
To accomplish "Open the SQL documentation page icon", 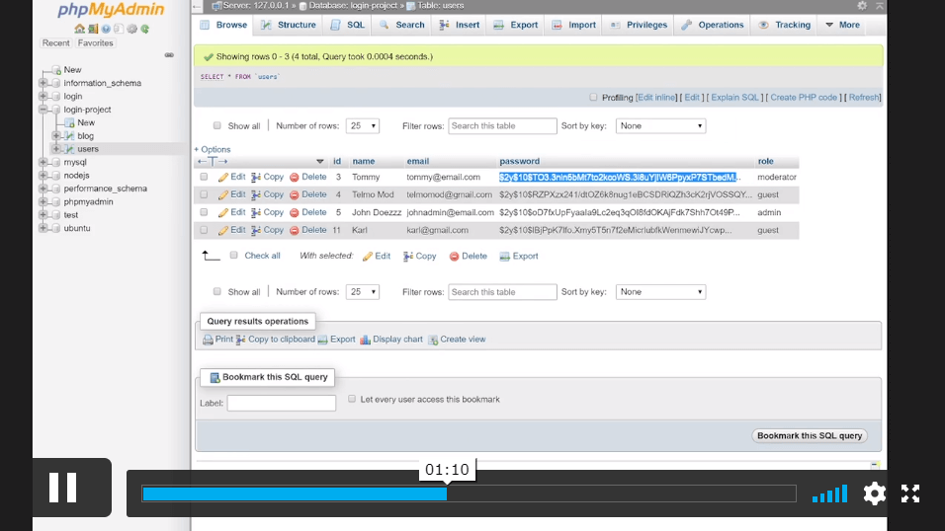I will (119, 29).
